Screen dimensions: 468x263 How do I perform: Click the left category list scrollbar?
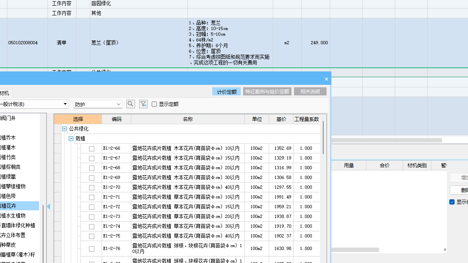[43, 234]
